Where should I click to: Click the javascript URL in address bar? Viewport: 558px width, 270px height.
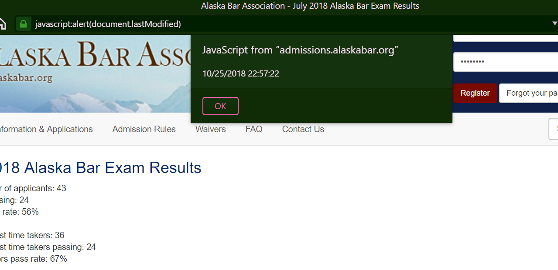pyautogui.click(x=108, y=24)
